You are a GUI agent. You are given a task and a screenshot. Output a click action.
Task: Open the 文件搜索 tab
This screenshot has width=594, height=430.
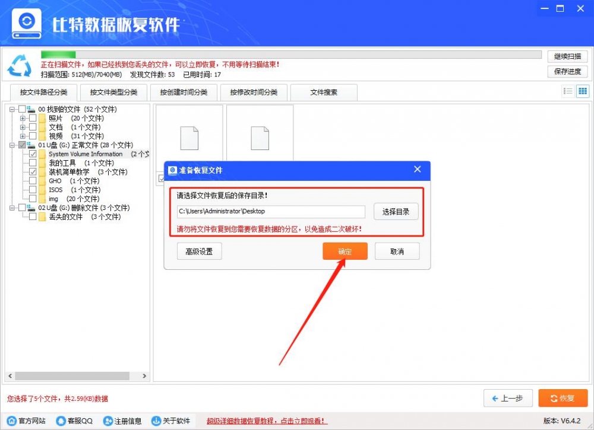pos(324,93)
